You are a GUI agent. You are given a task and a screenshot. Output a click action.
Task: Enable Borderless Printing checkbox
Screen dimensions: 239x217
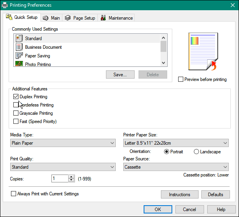pyautogui.click(x=16, y=105)
